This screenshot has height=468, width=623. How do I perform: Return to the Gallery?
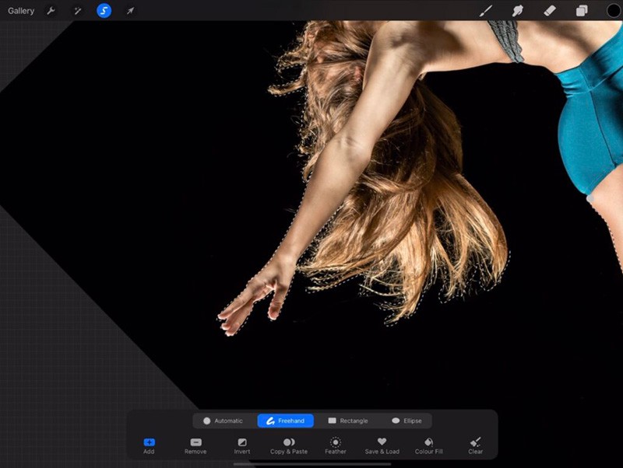pyautogui.click(x=20, y=11)
